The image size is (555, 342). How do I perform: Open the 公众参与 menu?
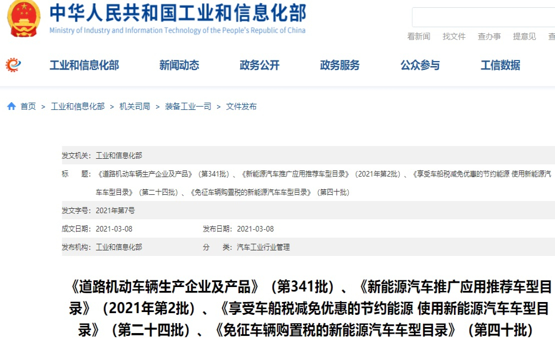pos(420,65)
